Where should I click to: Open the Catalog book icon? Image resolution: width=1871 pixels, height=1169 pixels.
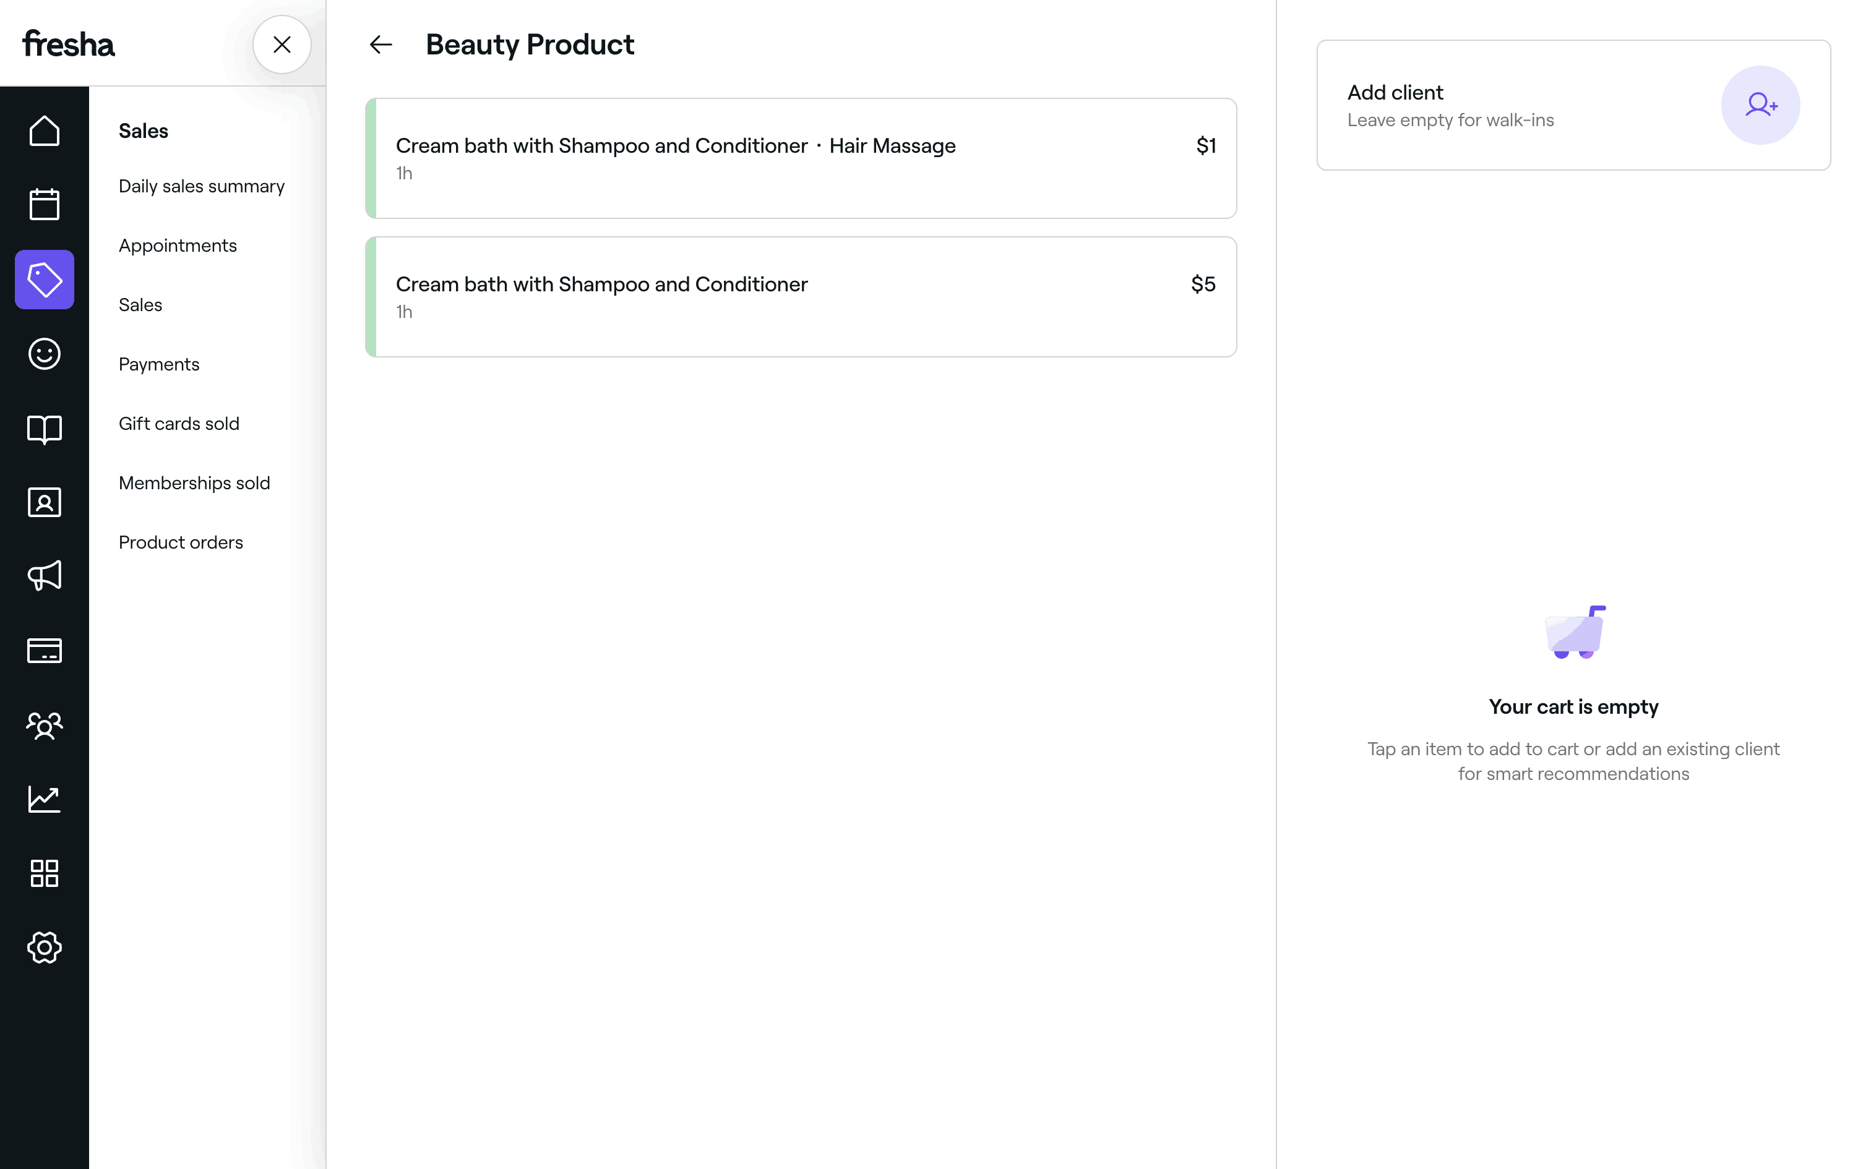44,429
